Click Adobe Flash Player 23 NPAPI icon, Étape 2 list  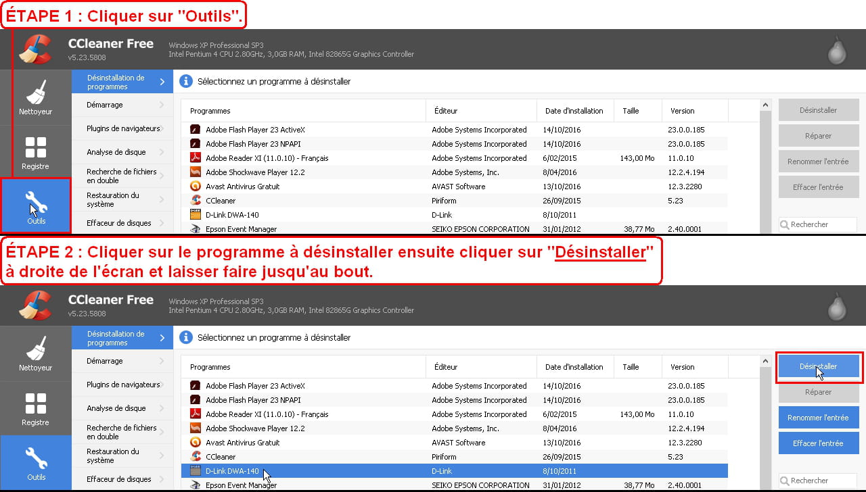coord(196,400)
